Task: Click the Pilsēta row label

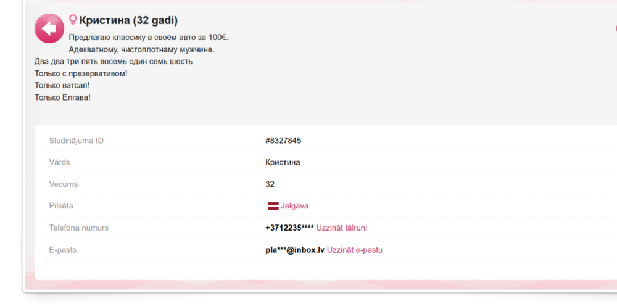Action: [x=61, y=206]
